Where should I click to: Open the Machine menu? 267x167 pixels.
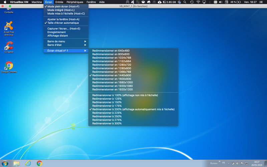[37, 2]
